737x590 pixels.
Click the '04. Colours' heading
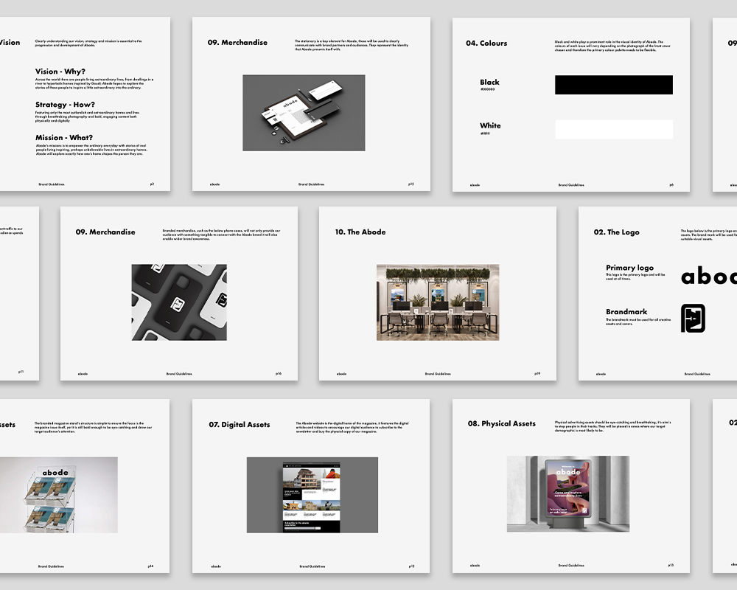point(486,44)
